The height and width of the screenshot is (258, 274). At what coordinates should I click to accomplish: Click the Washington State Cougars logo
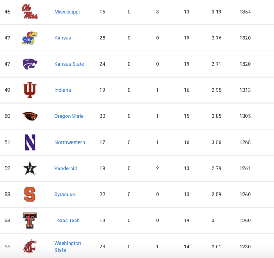(x=30, y=246)
